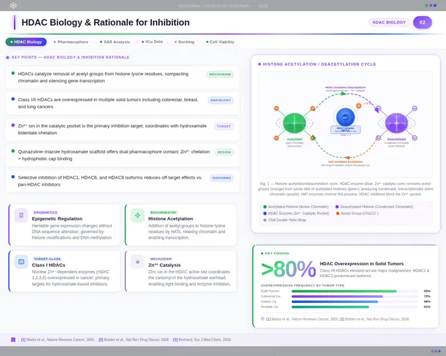Click the Zn²⁺ Catalysis card icon

click(x=138, y=261)
